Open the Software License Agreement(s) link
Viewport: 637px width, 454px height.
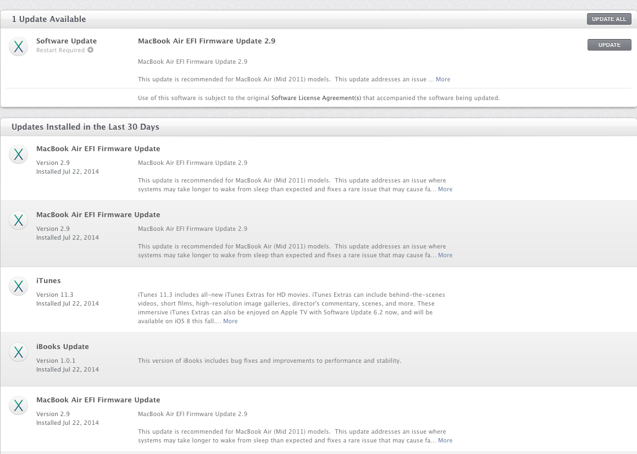[316, 98]
